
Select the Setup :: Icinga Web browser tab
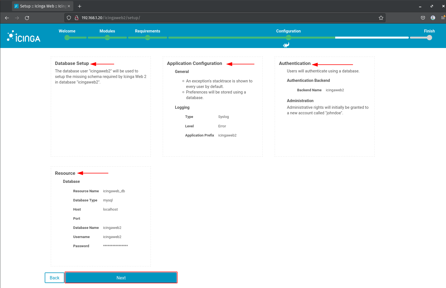42,6
